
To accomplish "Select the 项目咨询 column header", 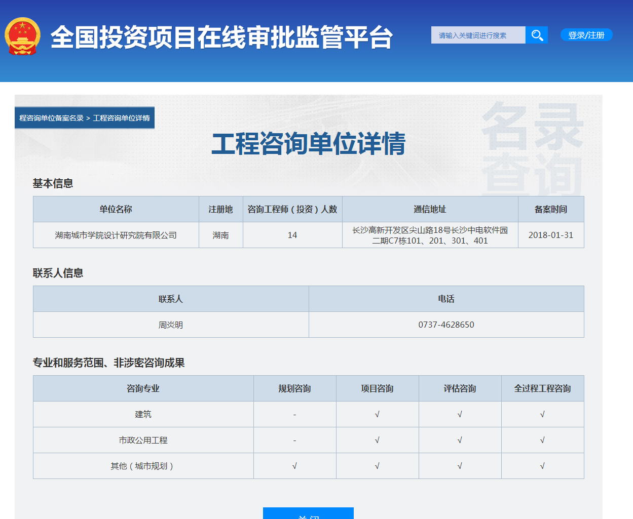I will point(378,388).
